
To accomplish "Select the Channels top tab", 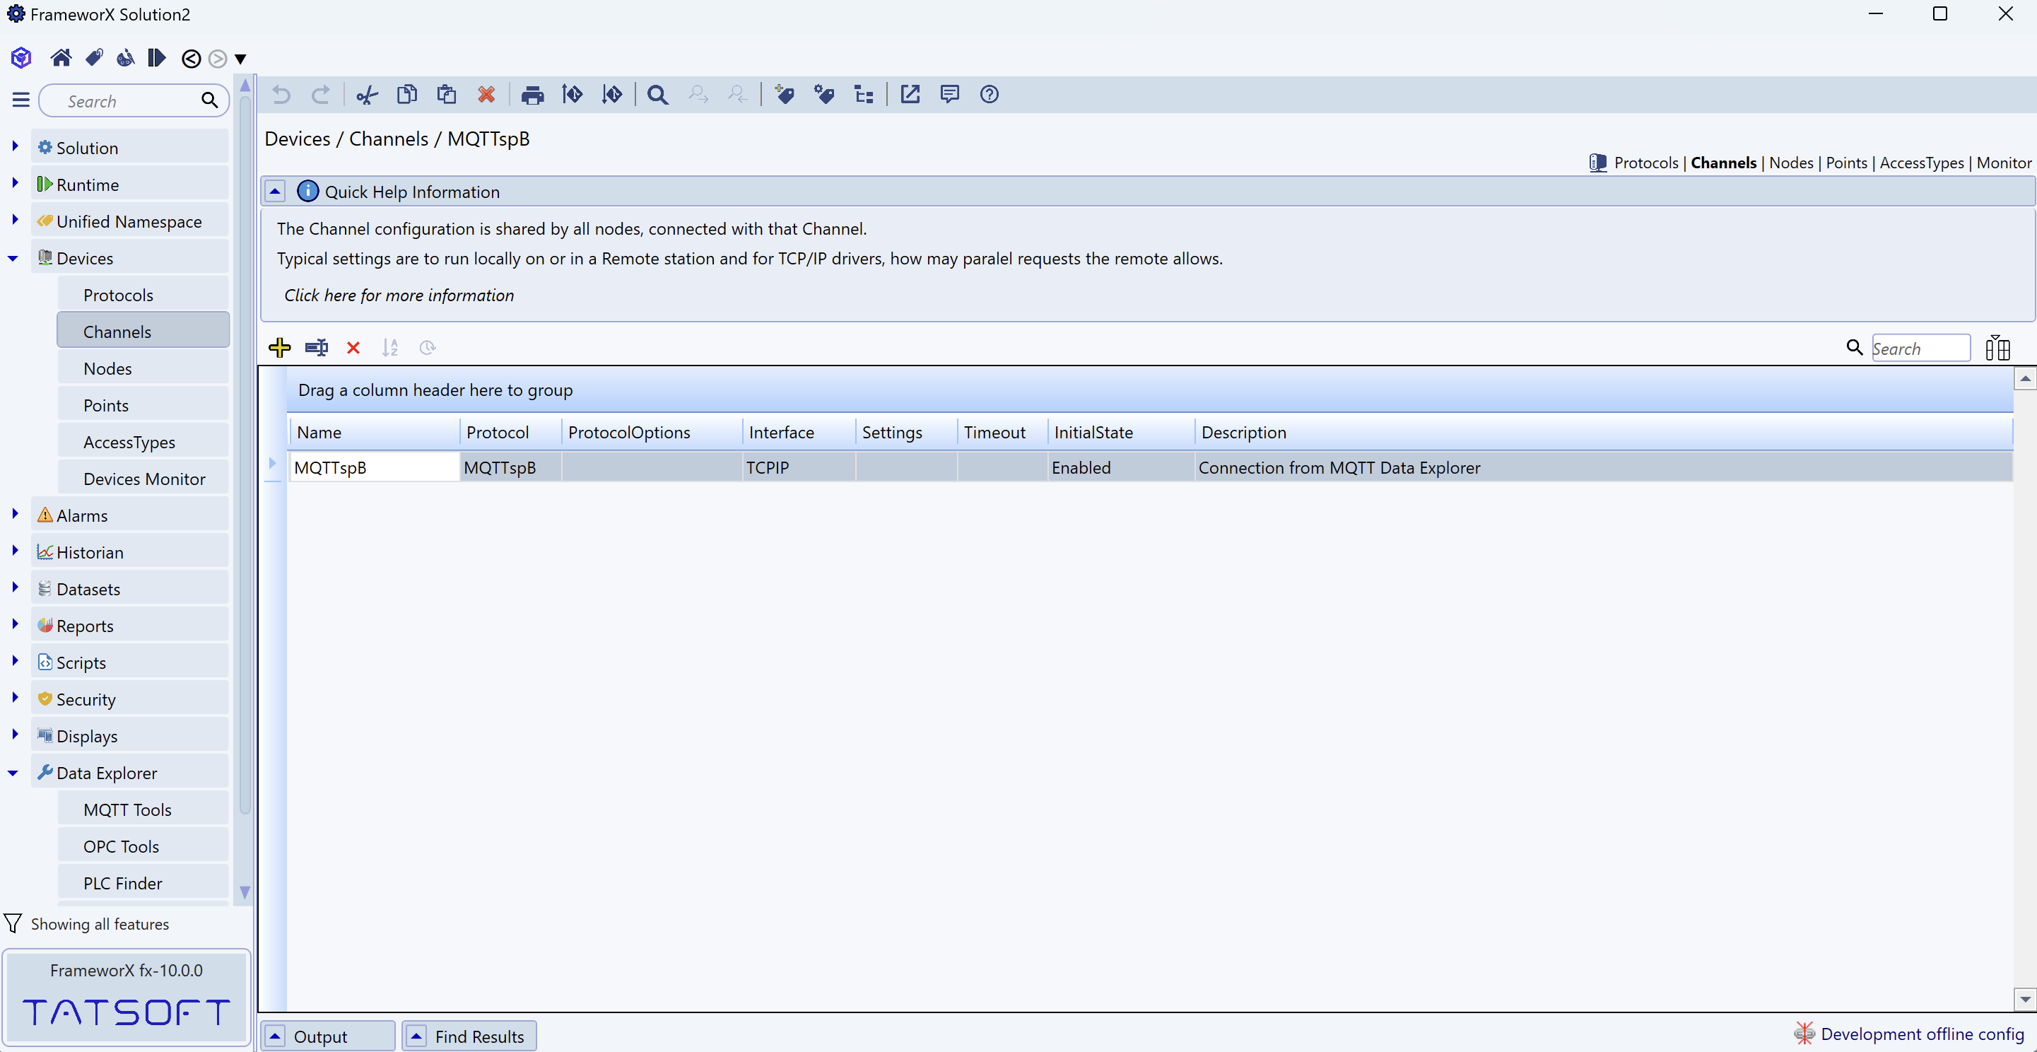I will [1723, 163].
